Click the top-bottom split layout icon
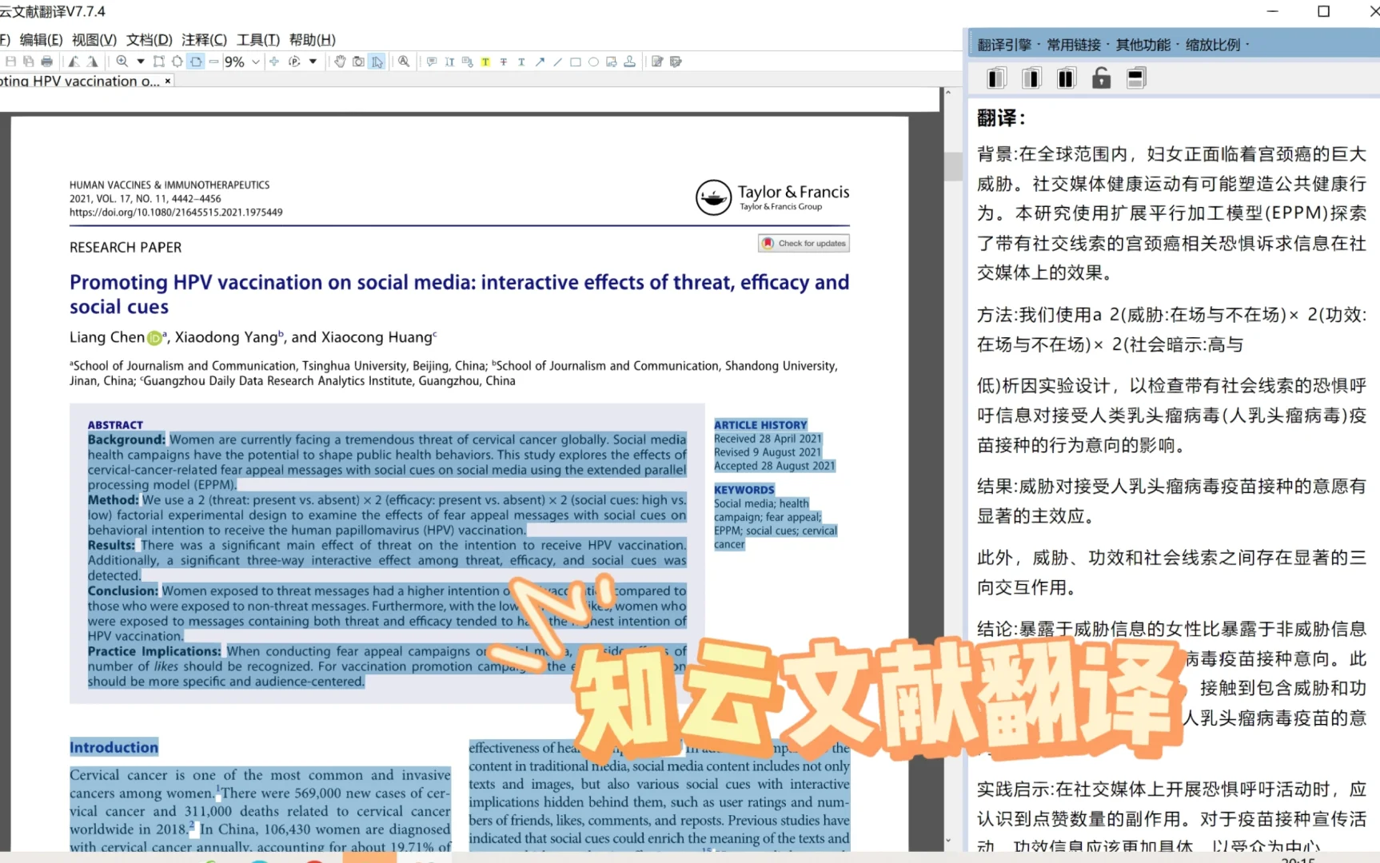The height and width of the screenshot is (863, 1380). (1136, 78)
